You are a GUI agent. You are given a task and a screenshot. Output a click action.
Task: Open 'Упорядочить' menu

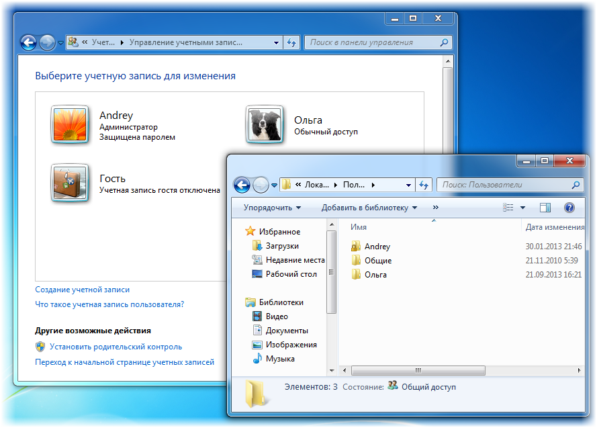point(272,208)
